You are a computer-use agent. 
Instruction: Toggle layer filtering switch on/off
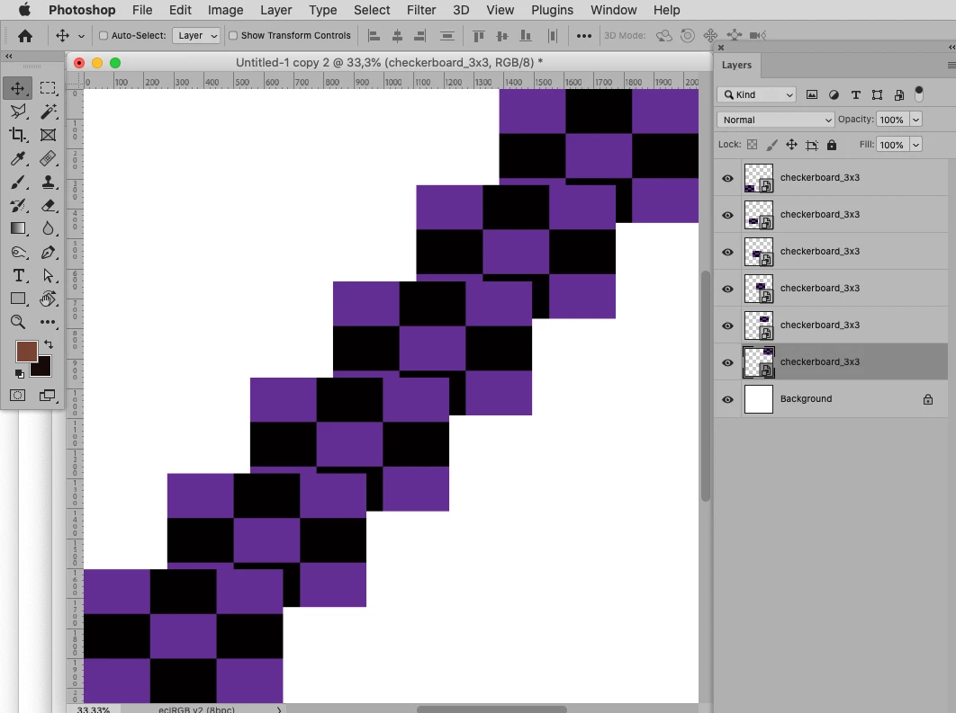(919, 94)
